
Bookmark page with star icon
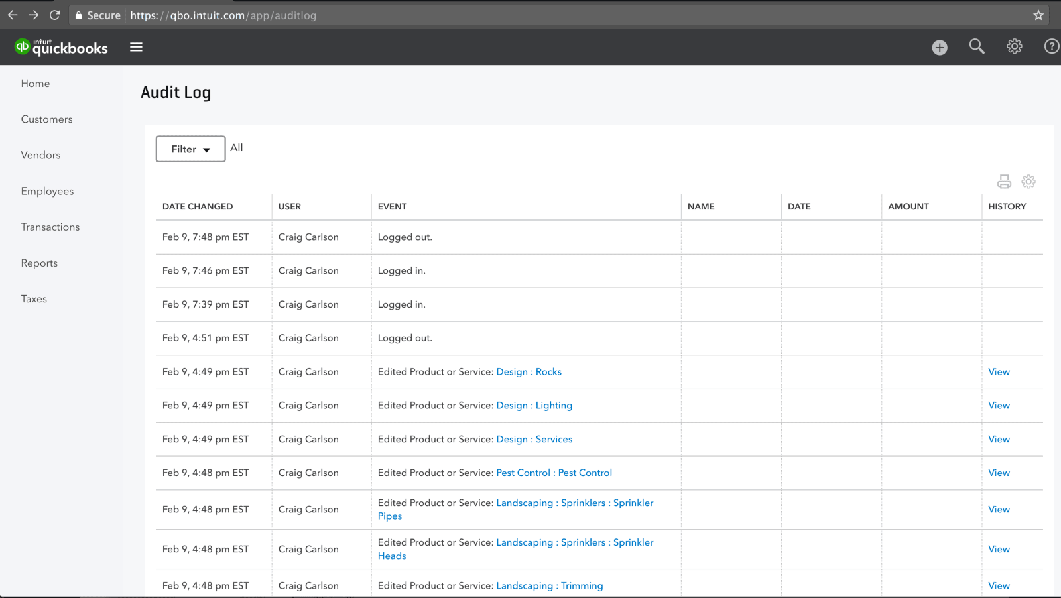point(1038,15)
